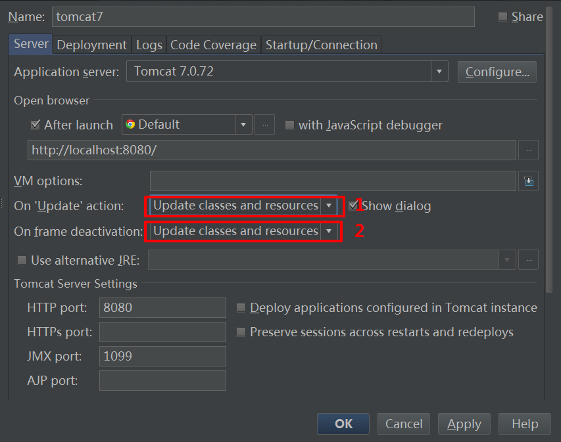The width and height of the screenshot is (561, 442).
Task: Expand the VM options editor icon
Action: (528, 181)
